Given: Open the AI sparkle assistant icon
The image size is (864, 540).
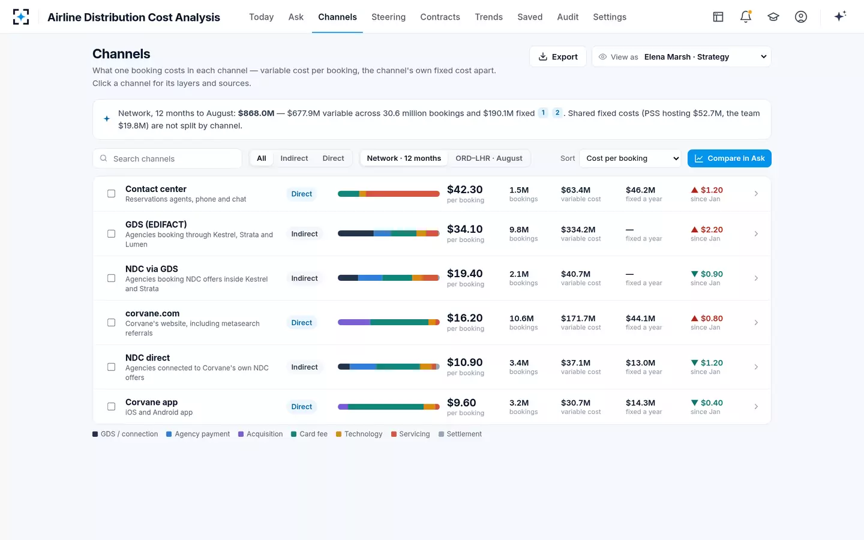Looking at the screenshot, I should click(x=840, y=16).
